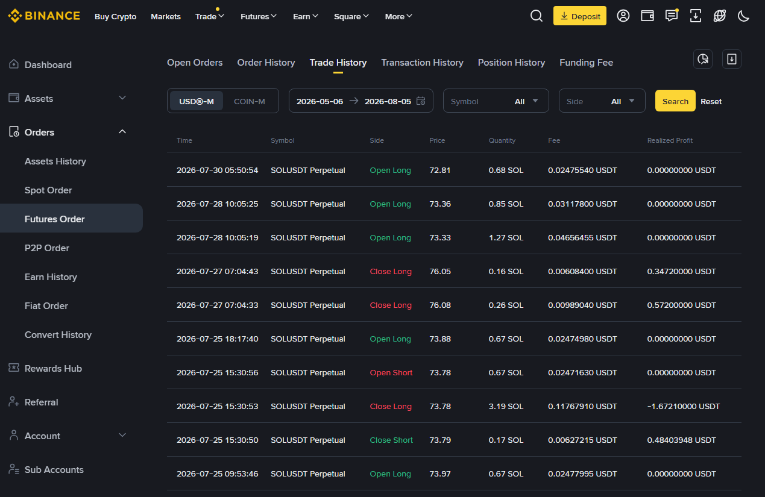Image resolution: width=765 pixels, height=497 pixels.
Task: Click the start date 2026-05-06 field
Action: coord(320,101)
